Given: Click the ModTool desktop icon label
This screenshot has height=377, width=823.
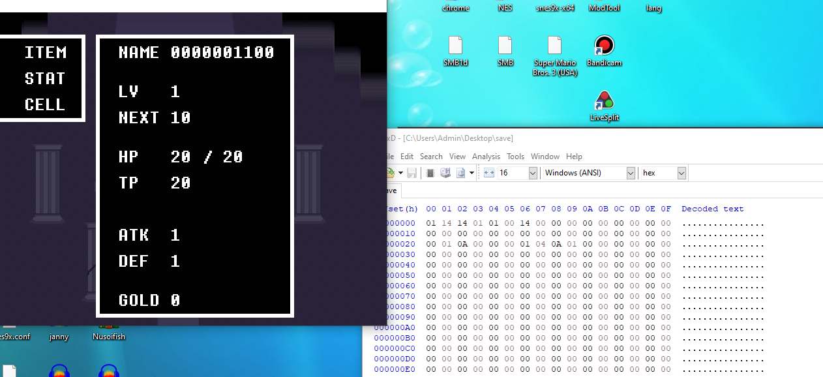Looking at the screenshot, I should (604, 8).
